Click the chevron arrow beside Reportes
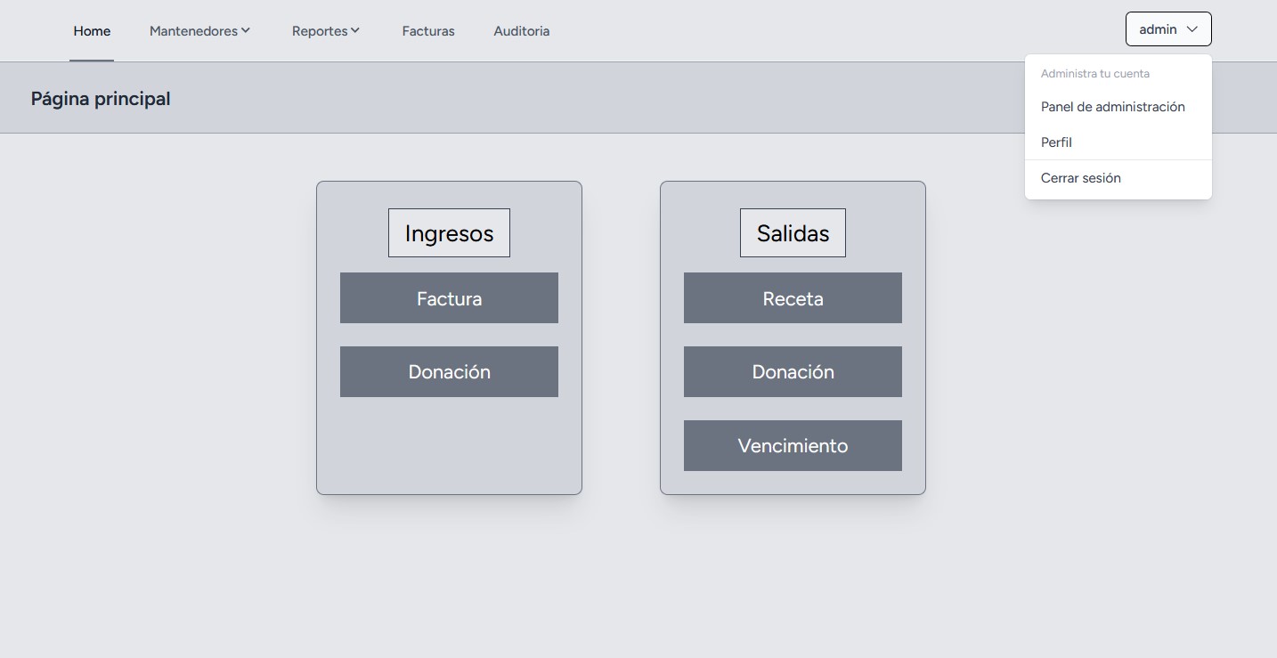 (355, 30)
